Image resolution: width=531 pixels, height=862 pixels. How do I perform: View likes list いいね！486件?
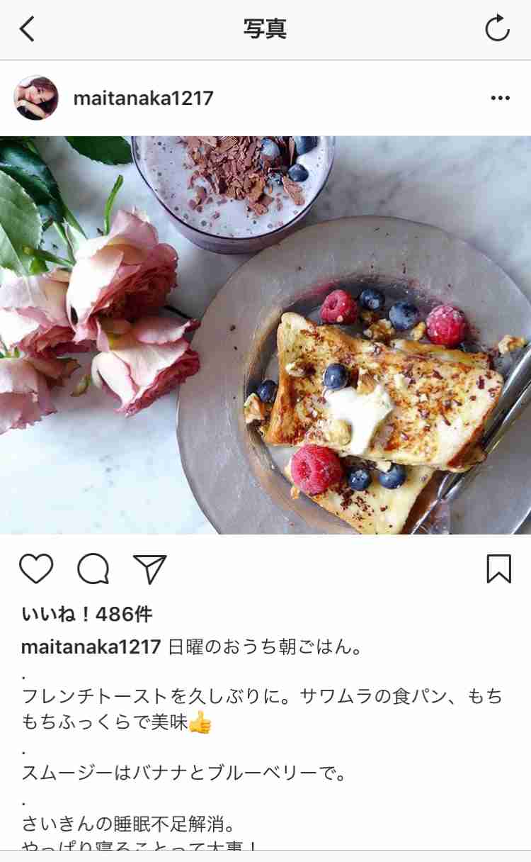point(87,615)
